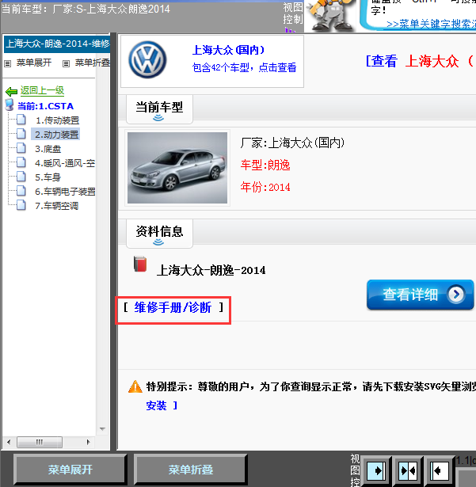Click the bottom 菜单展开 button
The height and width of the screenshot is (487, 476).
70,470
